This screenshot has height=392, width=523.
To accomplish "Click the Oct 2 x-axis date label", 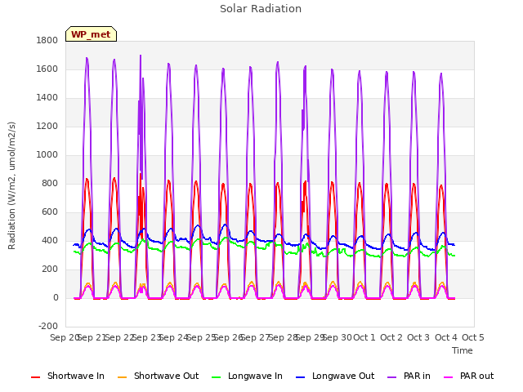I will tap(391, 337).
